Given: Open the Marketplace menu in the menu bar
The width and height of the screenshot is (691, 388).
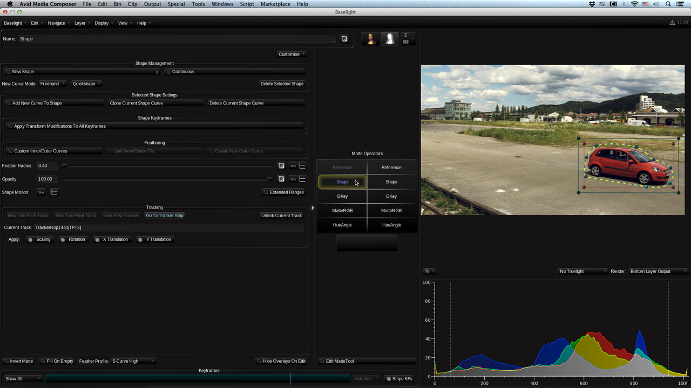Looking at the screenshot, I should pyautogui.click(x=275, y=4).
